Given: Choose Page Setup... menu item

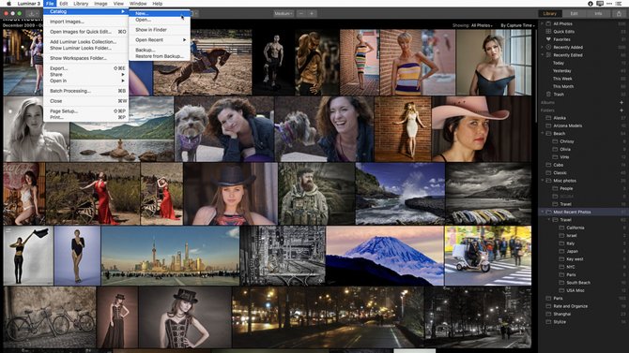Looking at the screenshot, I should 85,111.
